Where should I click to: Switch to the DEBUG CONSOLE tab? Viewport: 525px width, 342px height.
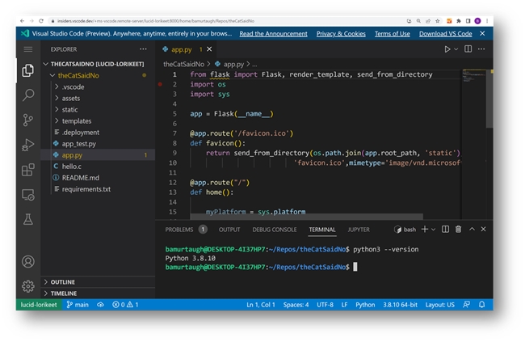coord(275,230)
